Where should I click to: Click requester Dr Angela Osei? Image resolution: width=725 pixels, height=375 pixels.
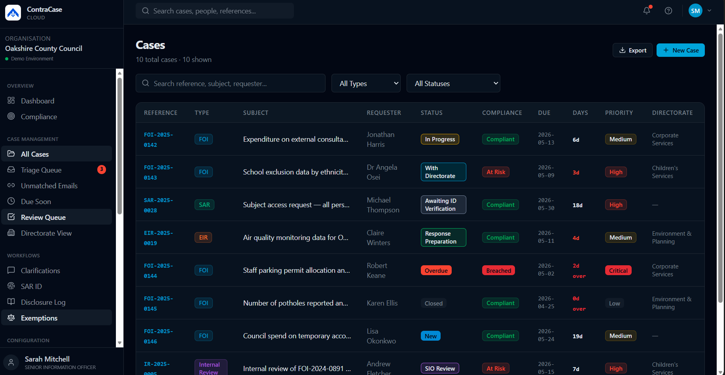pos(382,172)
